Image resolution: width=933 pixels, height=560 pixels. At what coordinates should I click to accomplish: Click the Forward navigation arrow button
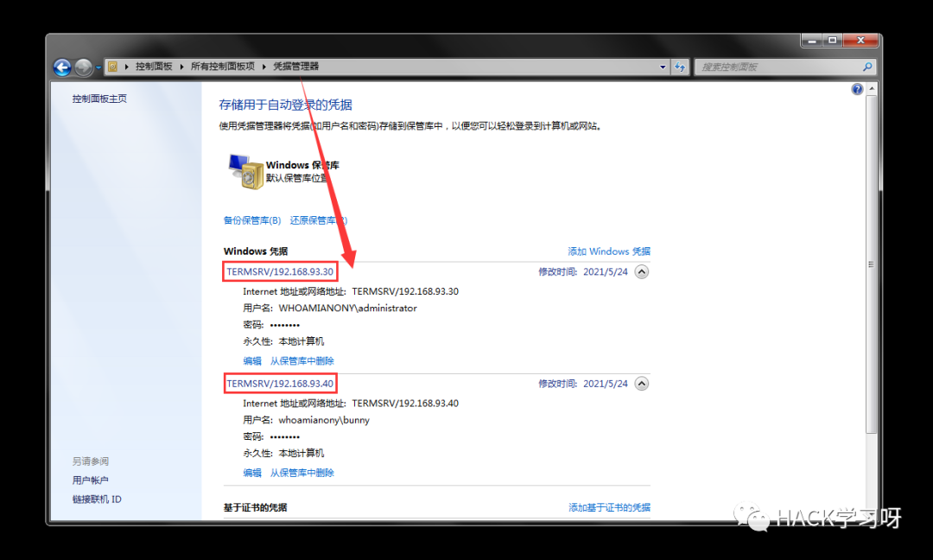(x=83, y=67)
